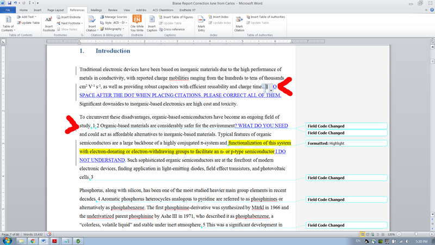Screen dimensions: 435x245
Task: Click the 120% zoom level button
Action: pyautogui.click(x=391, y=235)
